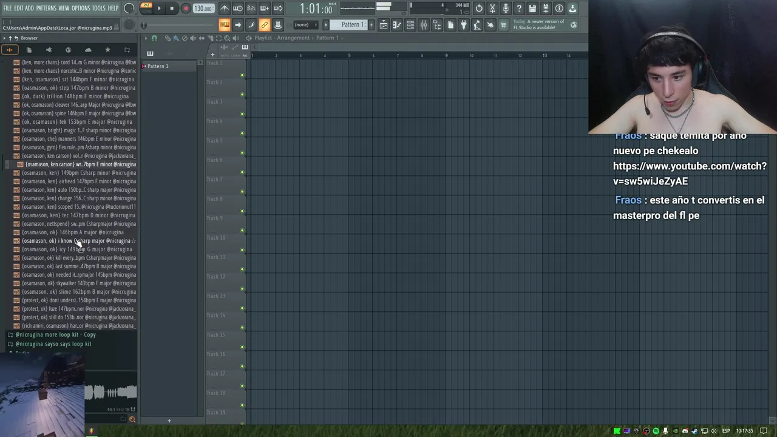Image resolution: width=777 pixels, height=437 pixels.
Task: Select the browser starred favorites tab
Action: point(107,50)
